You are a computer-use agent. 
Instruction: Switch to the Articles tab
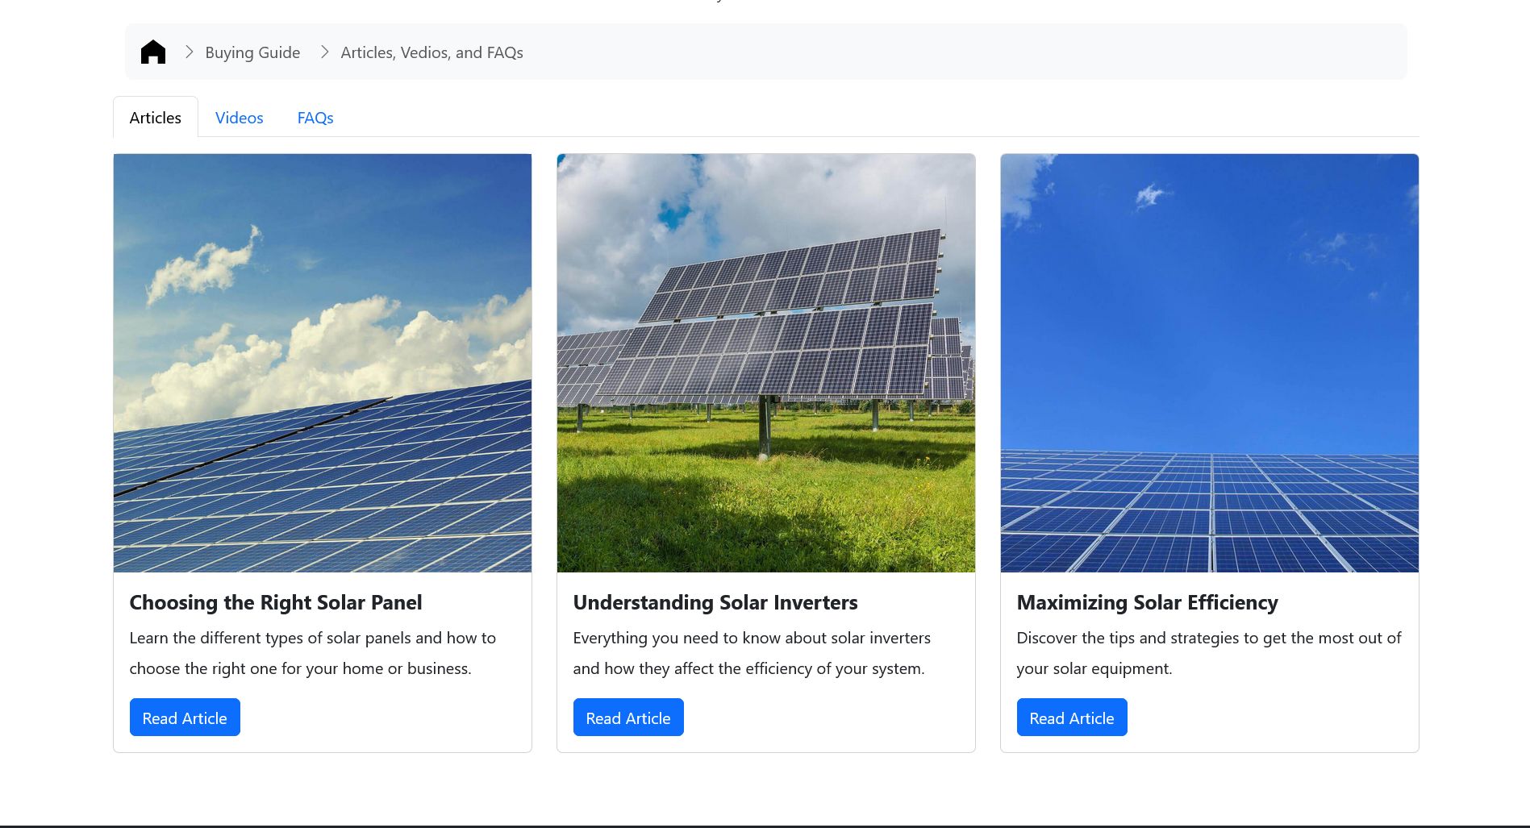click(x=155, y=118)
